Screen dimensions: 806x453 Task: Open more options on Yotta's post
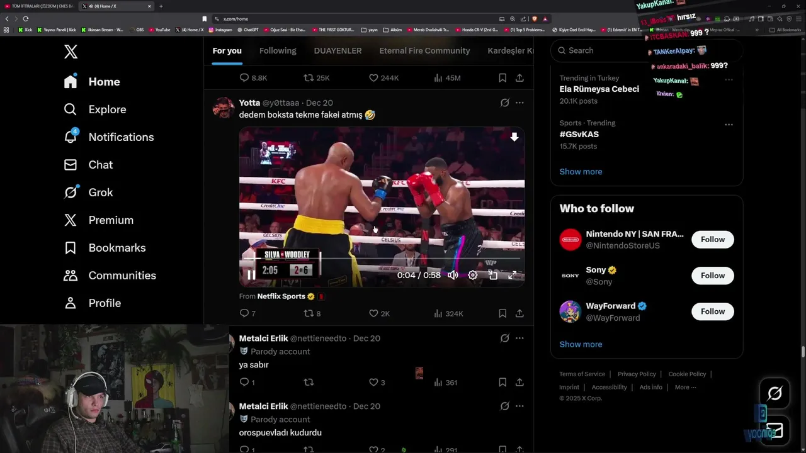pyautogui.click(x=519, y=103)
